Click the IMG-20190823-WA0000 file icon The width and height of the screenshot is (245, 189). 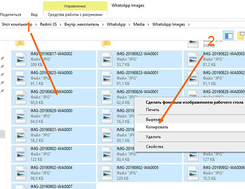pos(20,78)
